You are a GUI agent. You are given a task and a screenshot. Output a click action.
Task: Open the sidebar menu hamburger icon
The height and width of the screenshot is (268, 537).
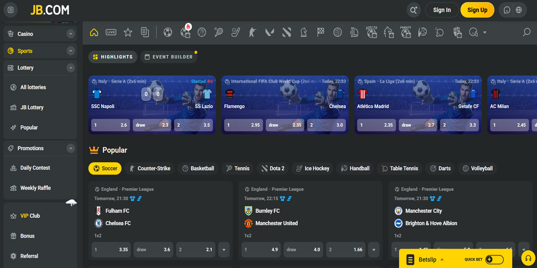click(x=11, y=10)
